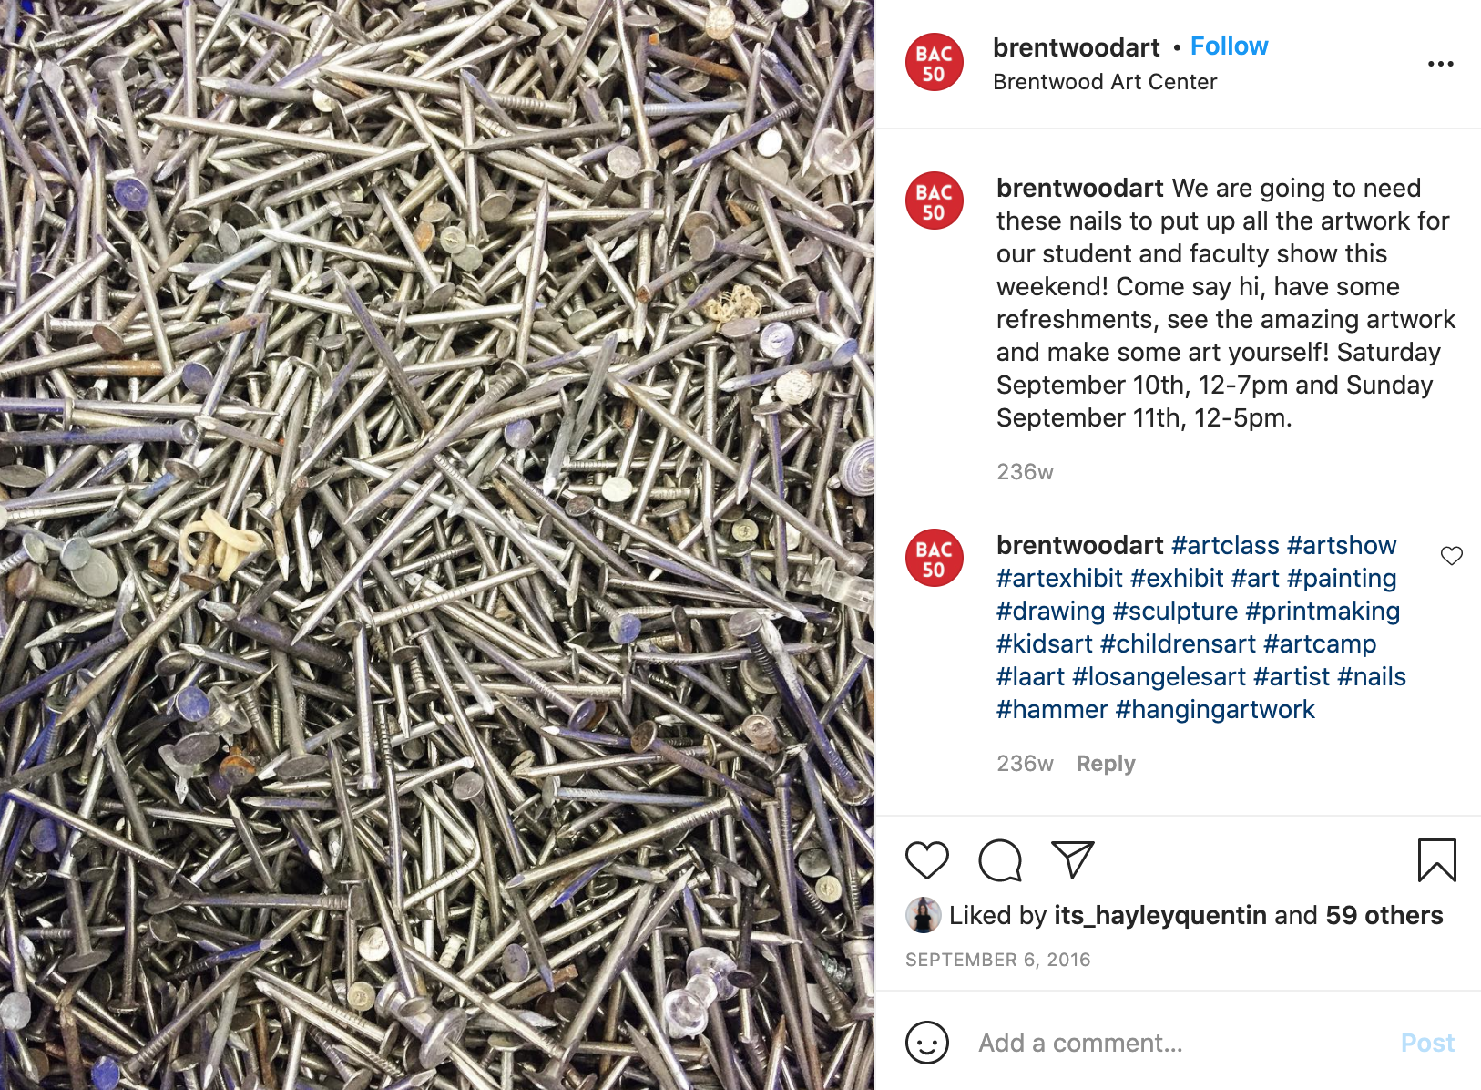Click the BAC 50 header profile picture

(x=935, y=62)
